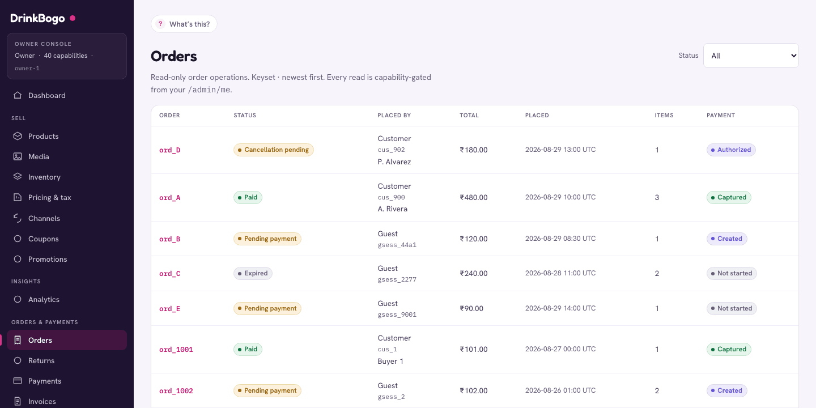Click the date 2026-08-28 11:00 UTC
The height and width of the screenshot is (408, 816).
(x=560, y=273)
